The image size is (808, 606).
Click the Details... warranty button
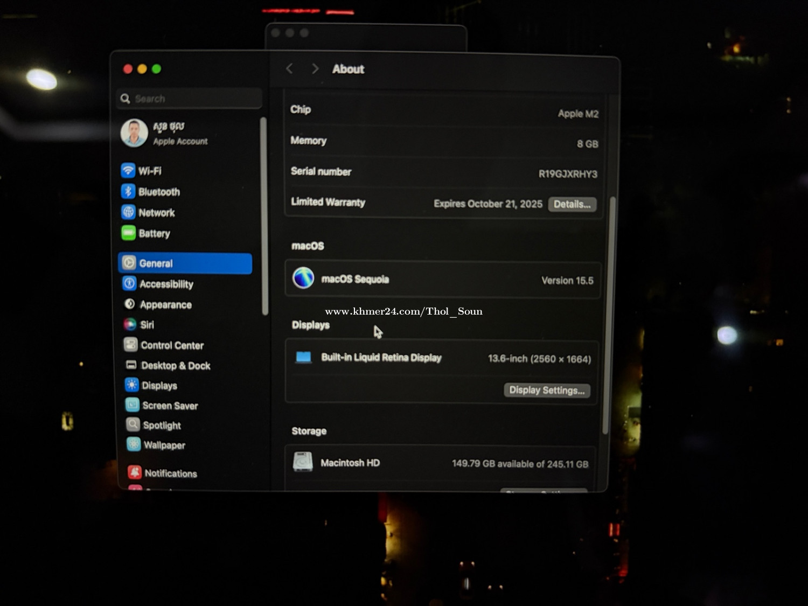coord(572,204)
